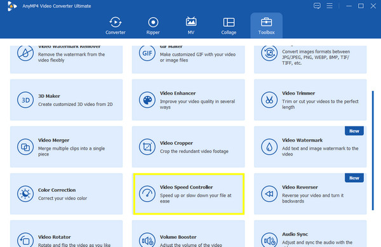Screen dimensions: 381x247
Task: Select the Toolbox tab
Action: (x=266, y=25)
